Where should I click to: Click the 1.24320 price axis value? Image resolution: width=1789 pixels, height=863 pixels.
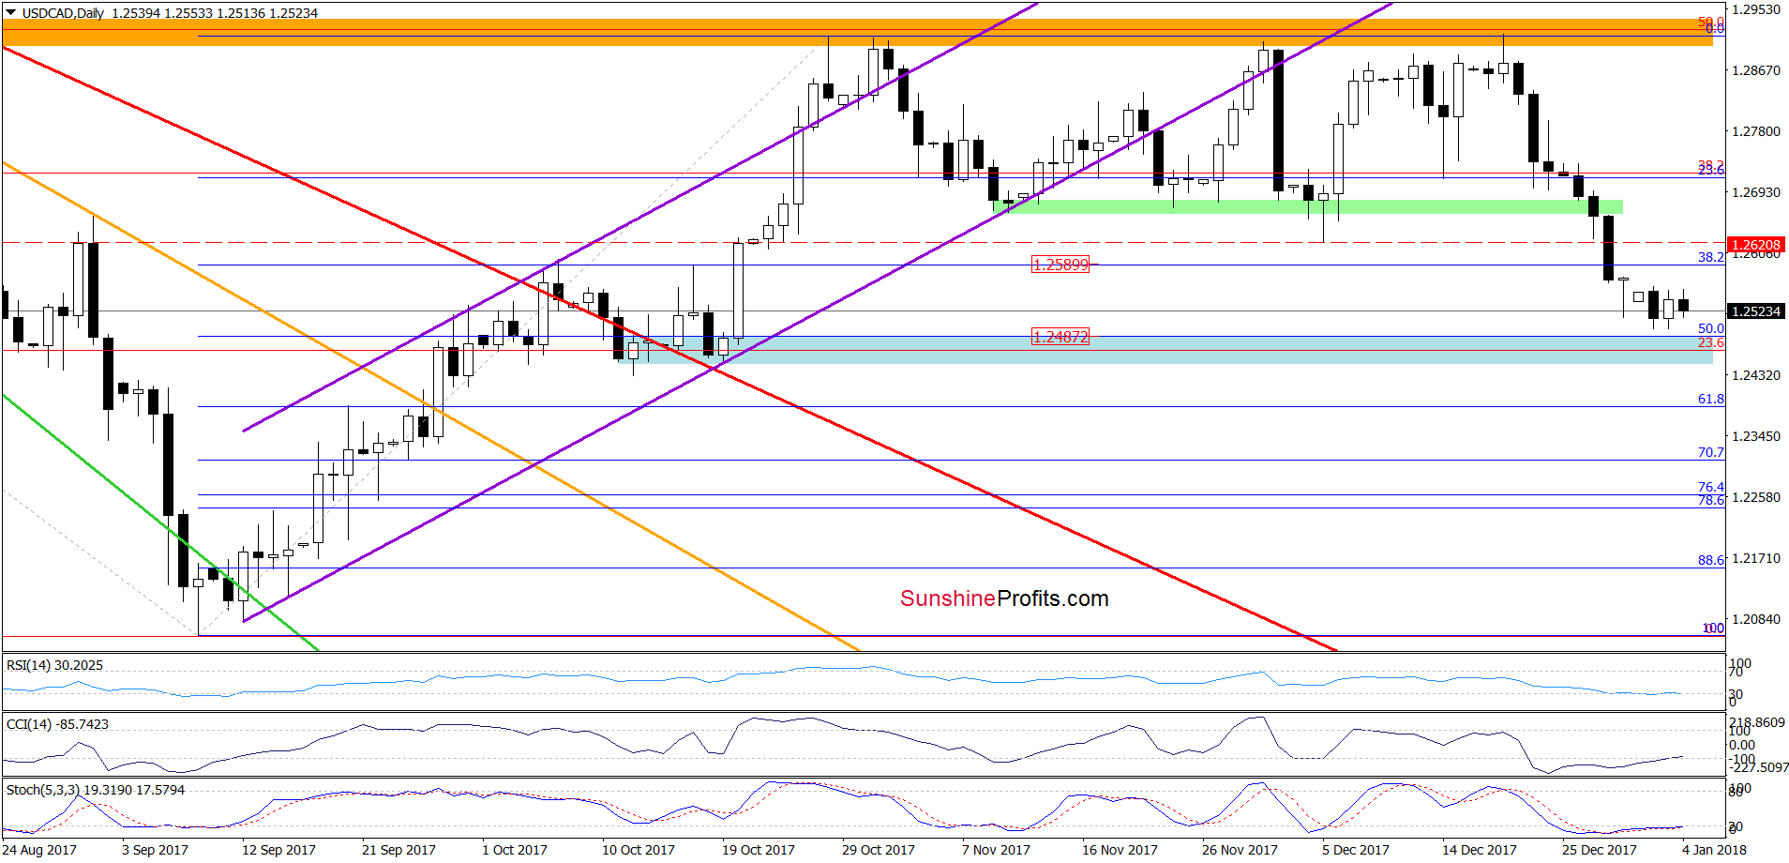(x=1756, y=375)
